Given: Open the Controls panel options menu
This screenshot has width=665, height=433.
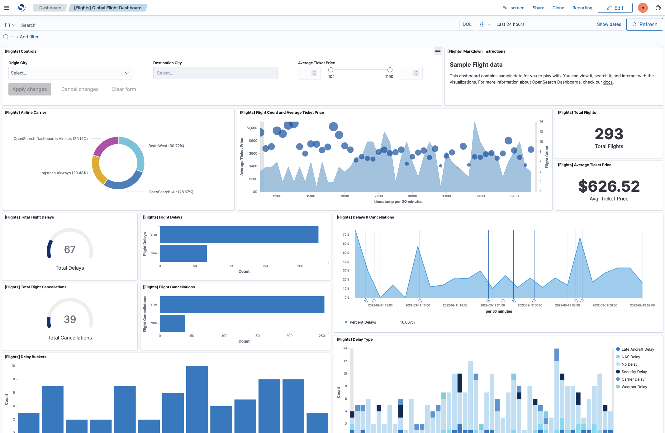Looking at the screenshot, I should [x=438, y=51].
